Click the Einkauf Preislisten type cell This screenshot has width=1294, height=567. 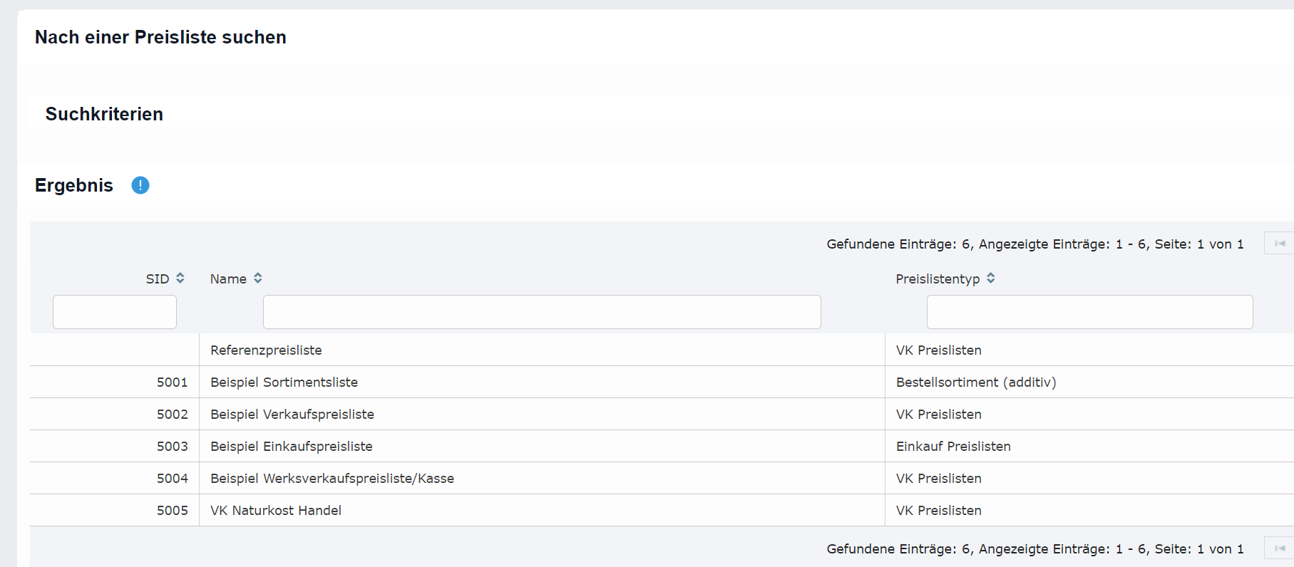pyautogui.click(x=953, y=447)
